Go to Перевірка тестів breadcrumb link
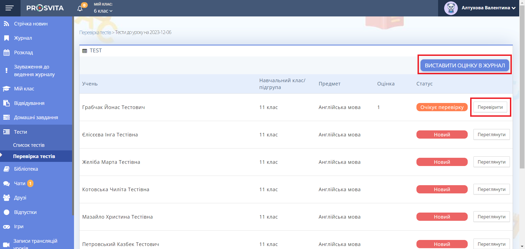The width and height of the screenshot is (525, 249). pos(95,33)
